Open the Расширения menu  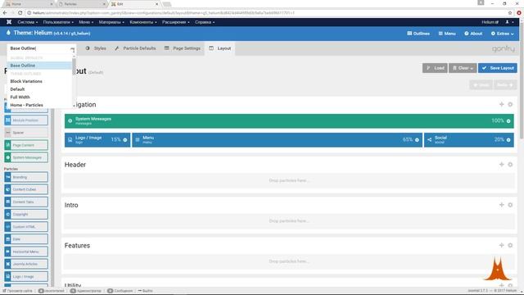[x=176, y=22]
